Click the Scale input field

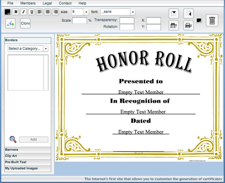[80, 20]
